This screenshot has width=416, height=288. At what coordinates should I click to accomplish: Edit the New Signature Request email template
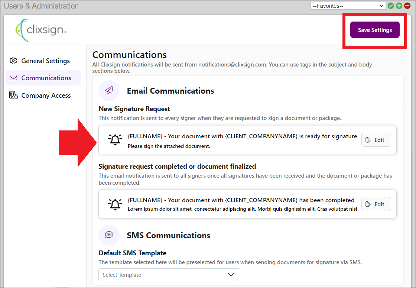click(376, 140)
